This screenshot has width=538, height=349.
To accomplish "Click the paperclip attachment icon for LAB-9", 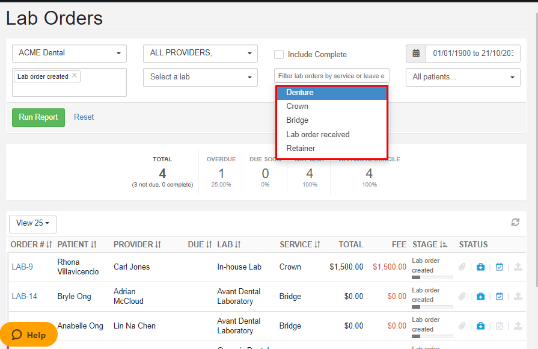I will 462,267.
